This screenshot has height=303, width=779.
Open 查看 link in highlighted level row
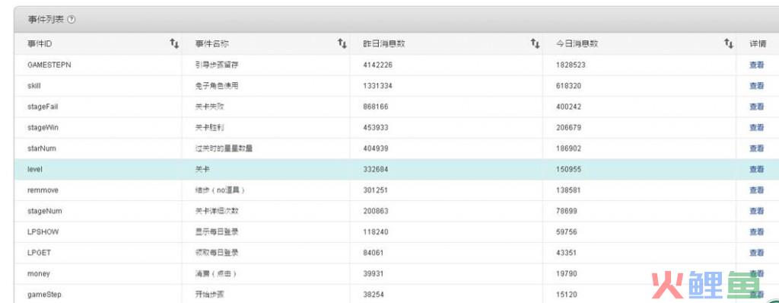757,169
